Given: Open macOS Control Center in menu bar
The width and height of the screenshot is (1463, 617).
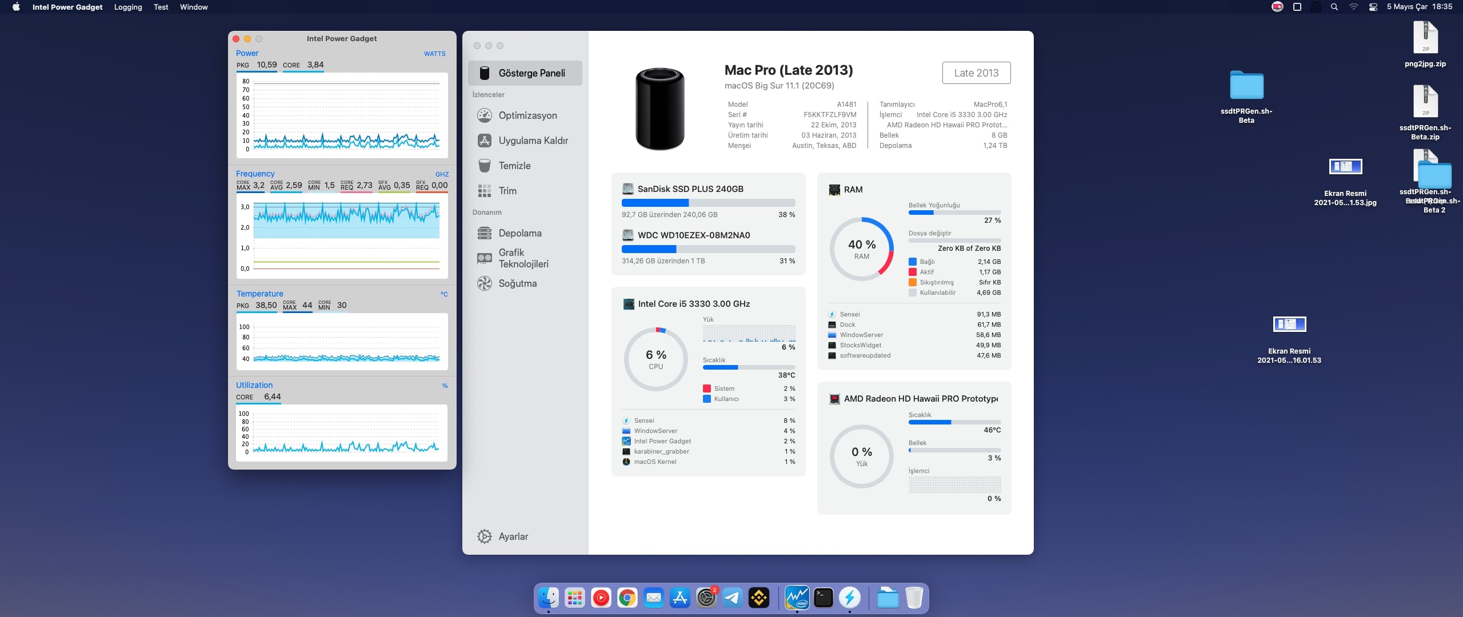Looking at the screenshot, I should point(1373,7).
